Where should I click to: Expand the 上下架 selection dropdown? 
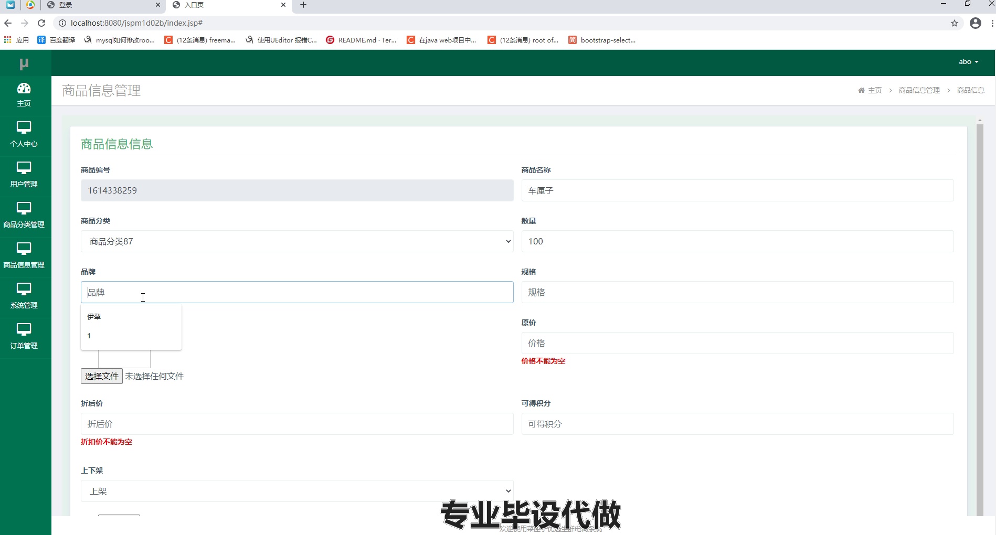[296, 491]
